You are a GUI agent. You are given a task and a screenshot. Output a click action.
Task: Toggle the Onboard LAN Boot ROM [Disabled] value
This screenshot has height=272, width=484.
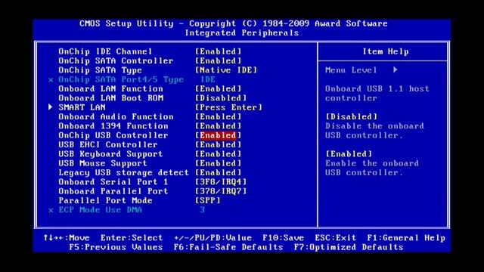[x=221, y=98]
